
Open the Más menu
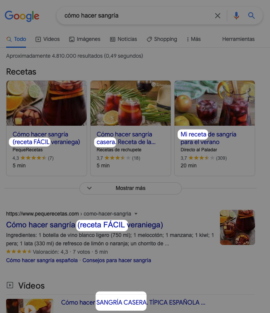[x=194, y=39]
